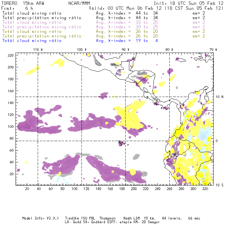Screen dimensions: 225x225
Task: Click the "0" equator latitude label
Action: click(217, 141)
